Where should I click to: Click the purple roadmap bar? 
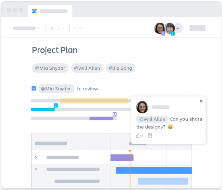click(122, 158)
